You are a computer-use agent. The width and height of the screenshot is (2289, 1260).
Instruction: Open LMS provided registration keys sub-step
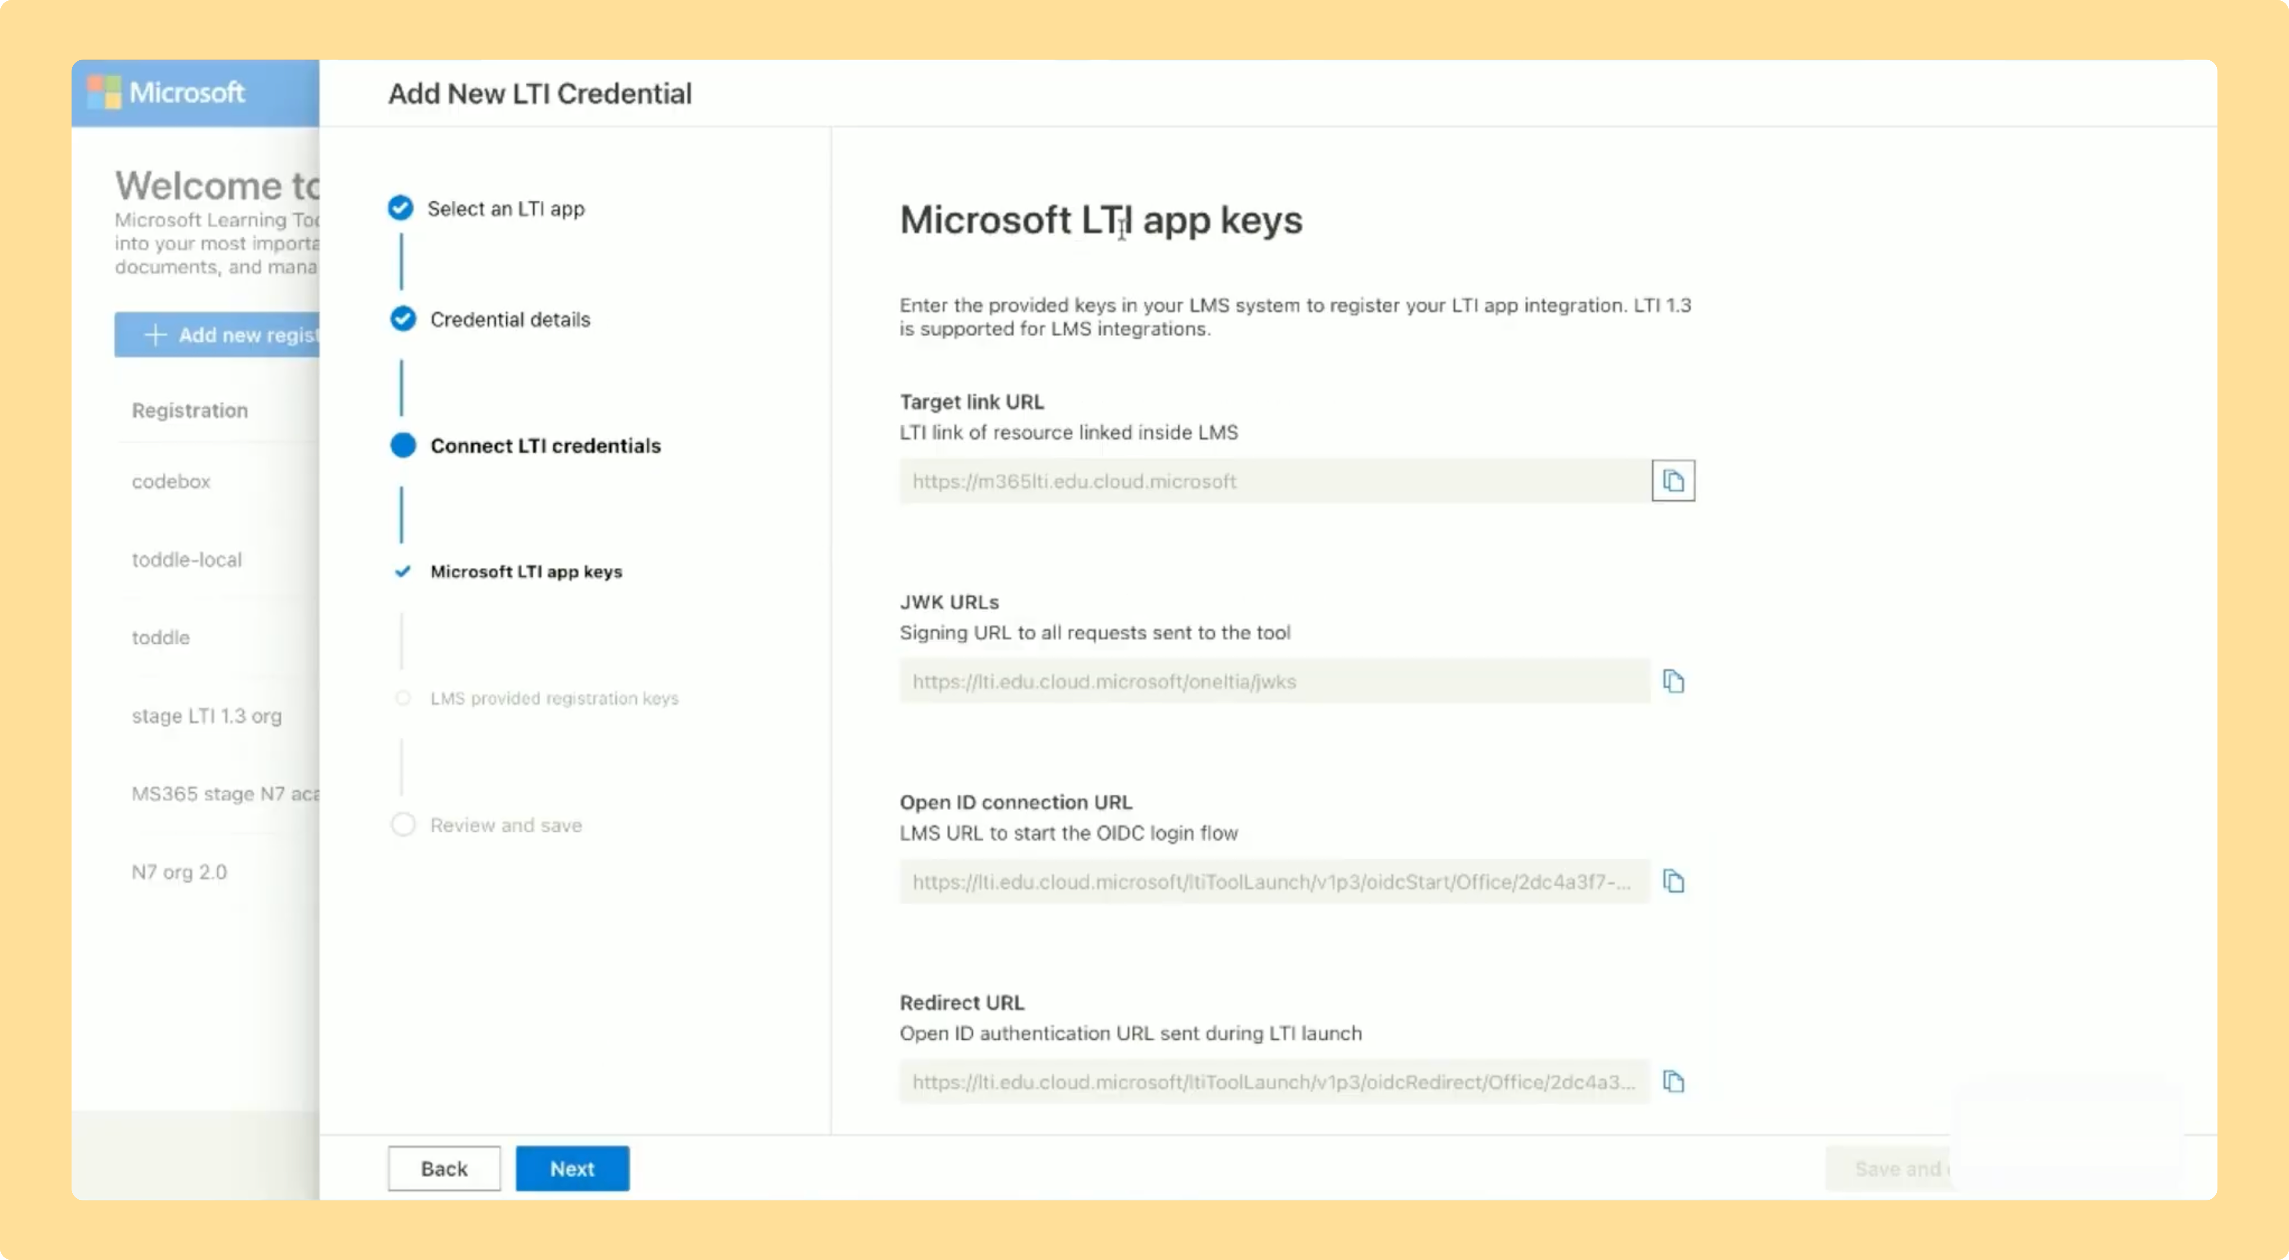(x=554, y=699)
